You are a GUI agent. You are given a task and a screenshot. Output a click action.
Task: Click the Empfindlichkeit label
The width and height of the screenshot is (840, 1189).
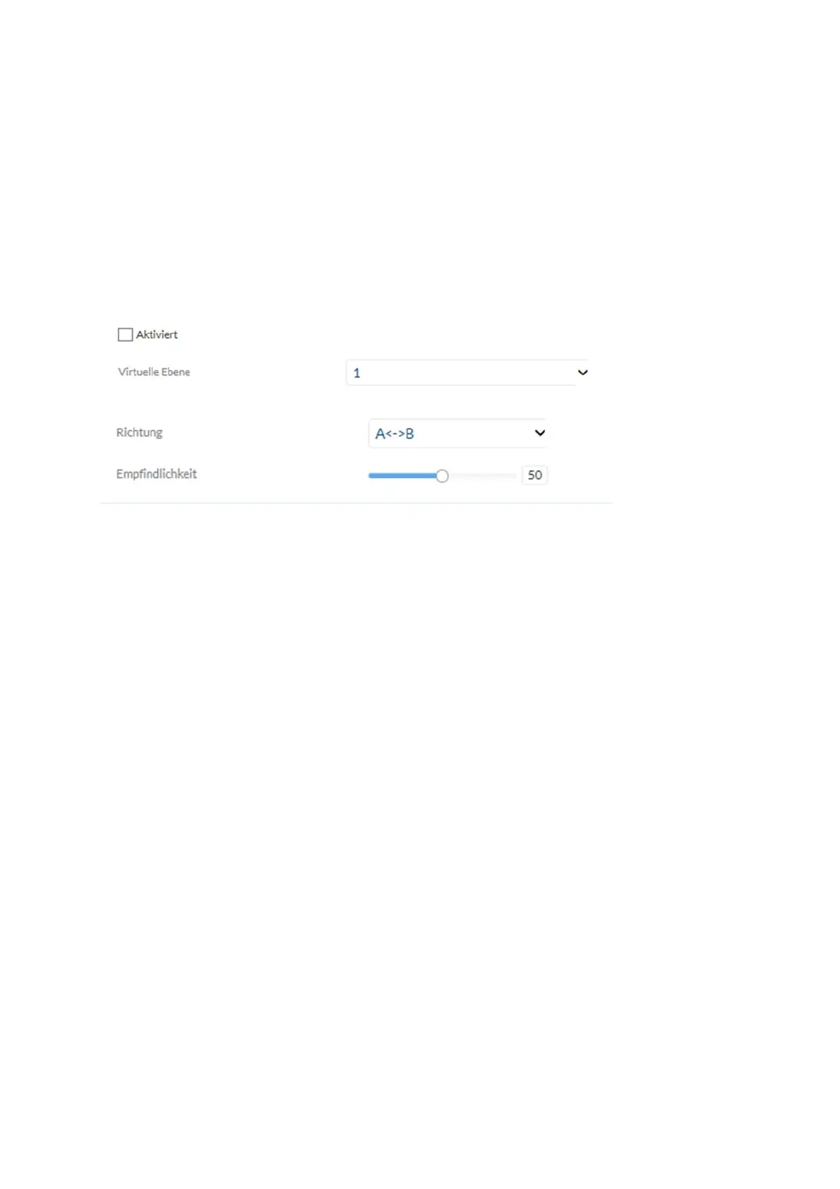click(157, 474)
